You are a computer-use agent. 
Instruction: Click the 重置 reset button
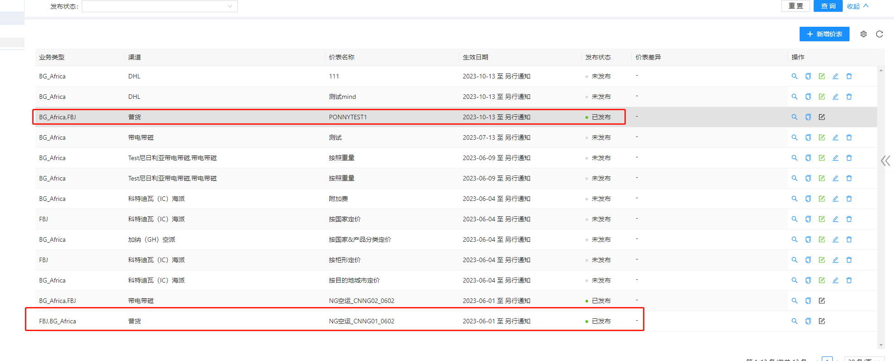tap(795, 6)
